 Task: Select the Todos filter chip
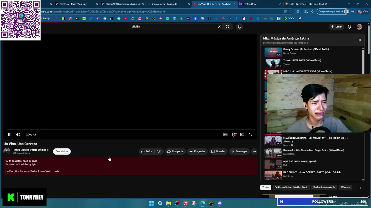[266, 187]
